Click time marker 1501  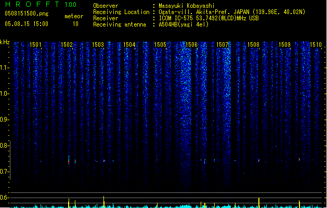click(35, 45)
